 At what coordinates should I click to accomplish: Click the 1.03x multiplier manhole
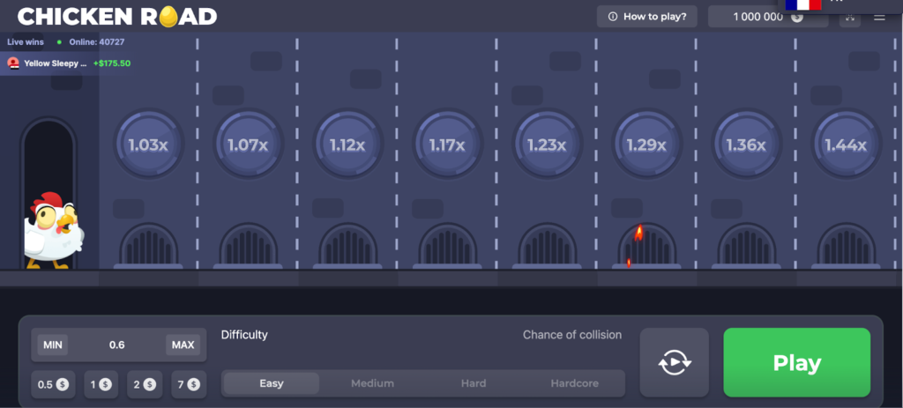[x=148, y=145]
